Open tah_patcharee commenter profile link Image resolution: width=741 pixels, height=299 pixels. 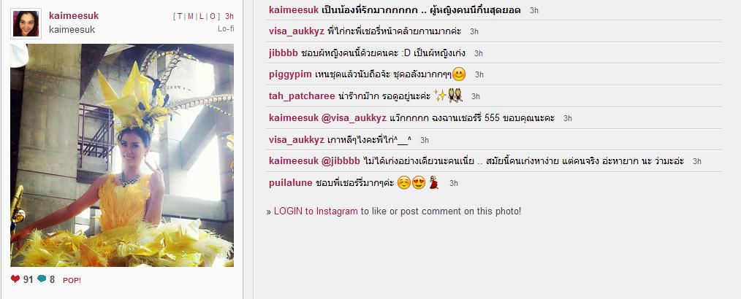(302, 96)
